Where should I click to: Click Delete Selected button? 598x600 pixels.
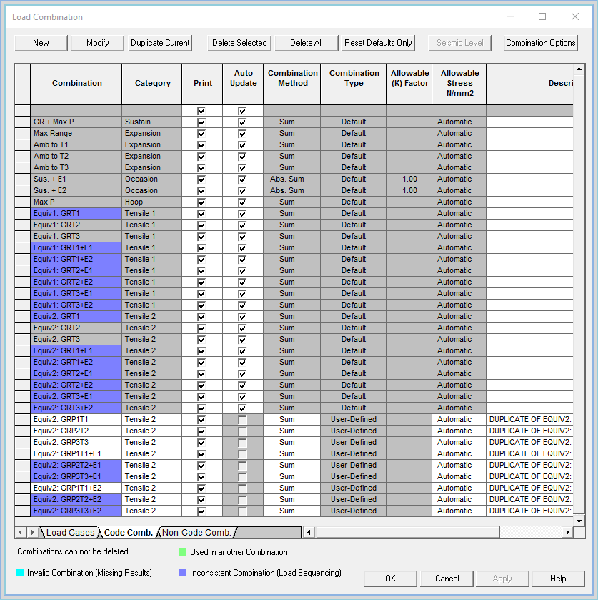(x=239, y=43)
